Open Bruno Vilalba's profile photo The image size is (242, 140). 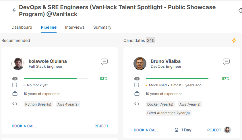140,64
